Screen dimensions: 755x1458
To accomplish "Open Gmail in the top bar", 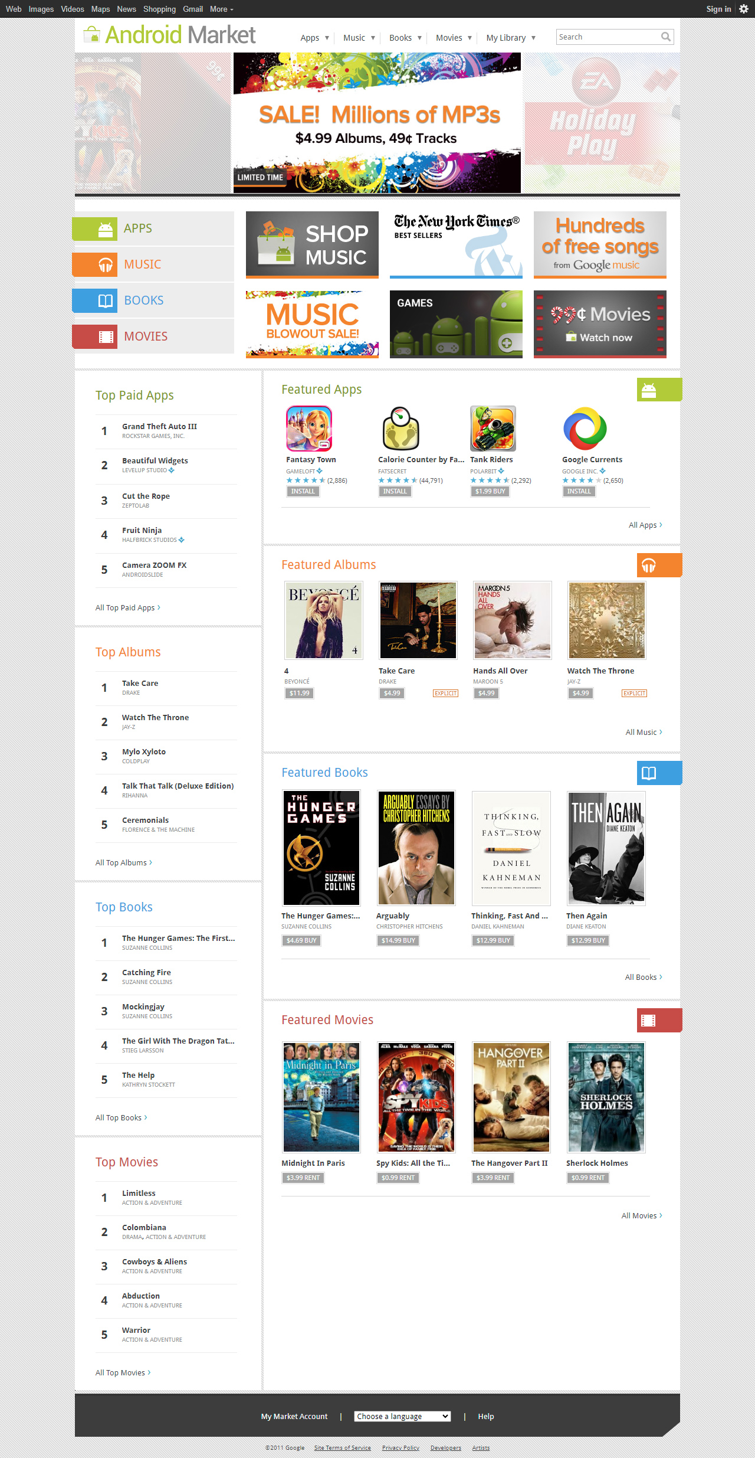I will pyautogui.click(x=193, y=9).
